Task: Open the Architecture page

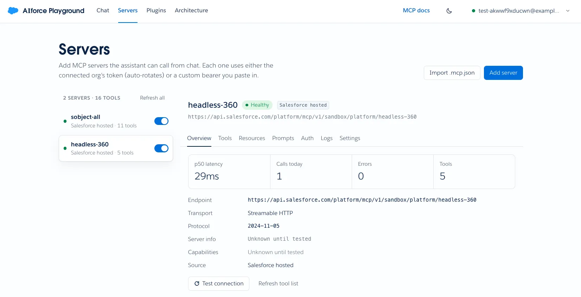Action: pos(191,11)
